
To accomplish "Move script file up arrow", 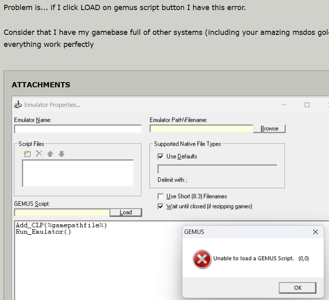I will (50, 154).
